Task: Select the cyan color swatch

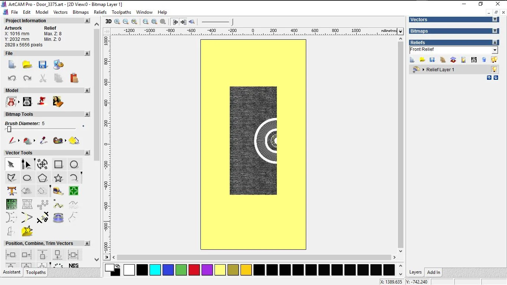Action: coord(155,270)
